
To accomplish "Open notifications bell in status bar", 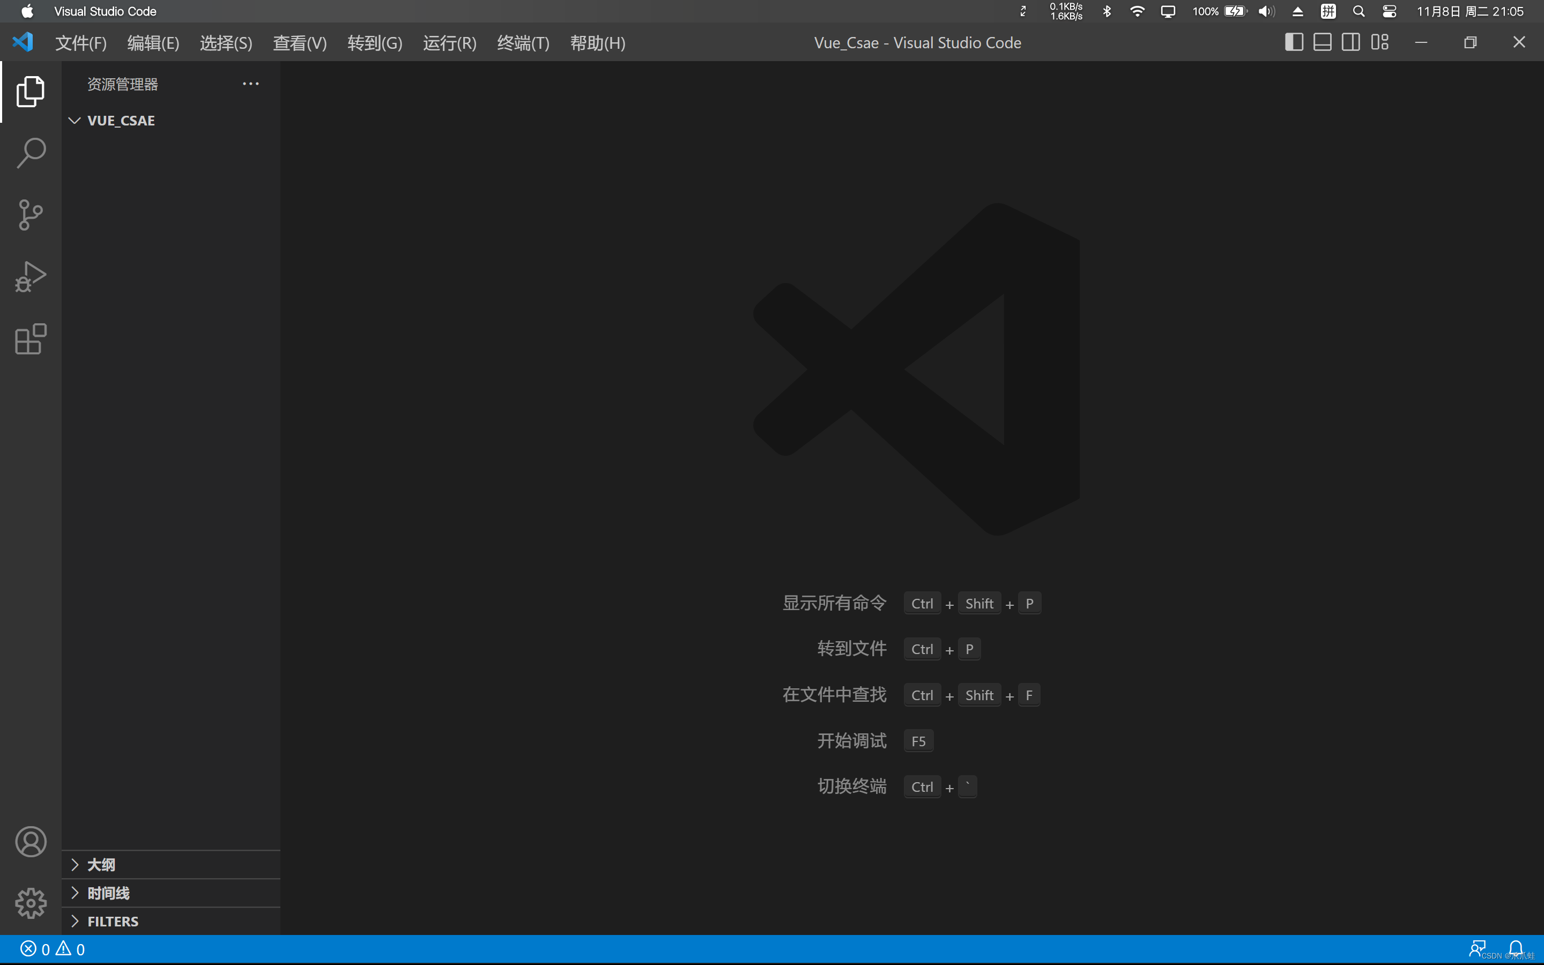I will click(x=1516, y=949).
